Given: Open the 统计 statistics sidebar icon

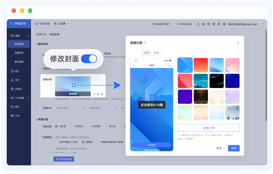Looking at the screenshot, I should click(12, 71).
